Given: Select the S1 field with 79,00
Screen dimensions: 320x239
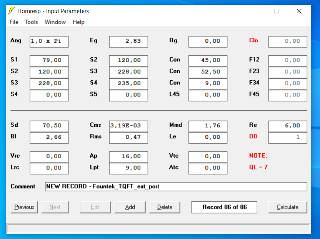Looking at the screenshot, I should tap(49, 61).
